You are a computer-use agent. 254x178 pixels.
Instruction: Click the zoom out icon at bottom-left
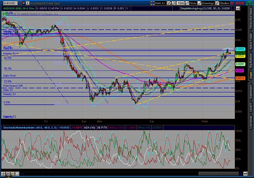(x=12, y=174)
